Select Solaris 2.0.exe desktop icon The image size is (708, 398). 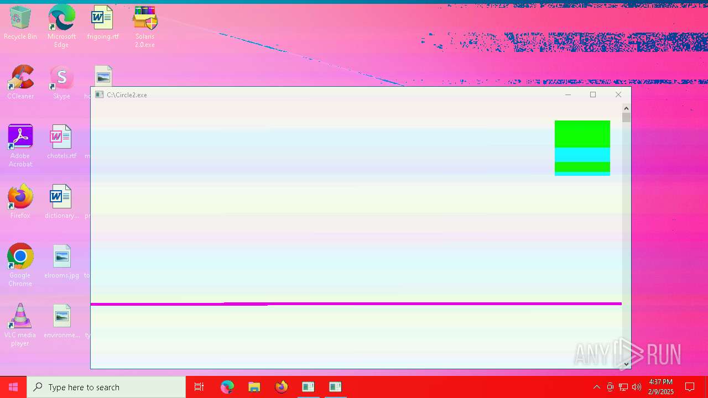tap(145, 27)
